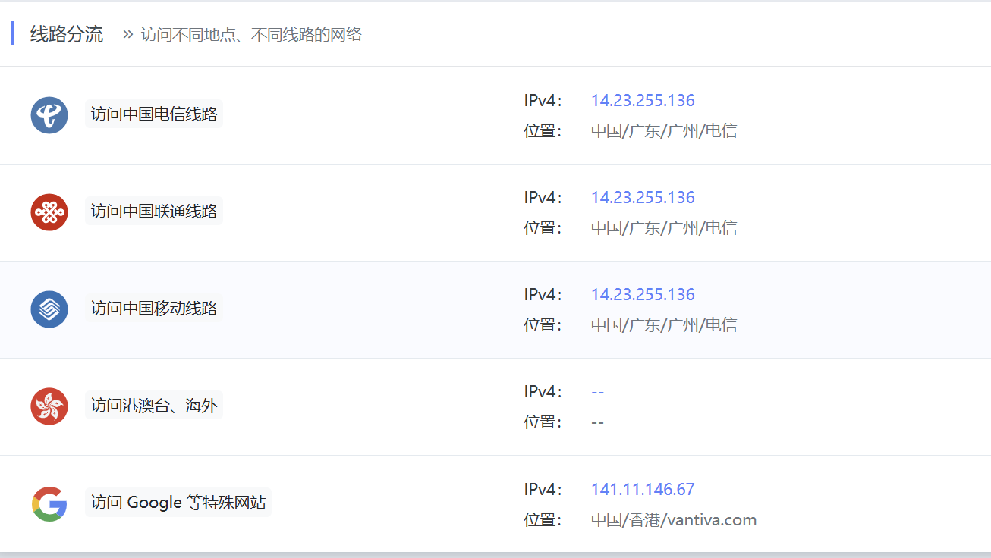Screen dimensions: 991x558
Task: Click the location text in the 中国联通 row
Action: click(x=664, y=228)
